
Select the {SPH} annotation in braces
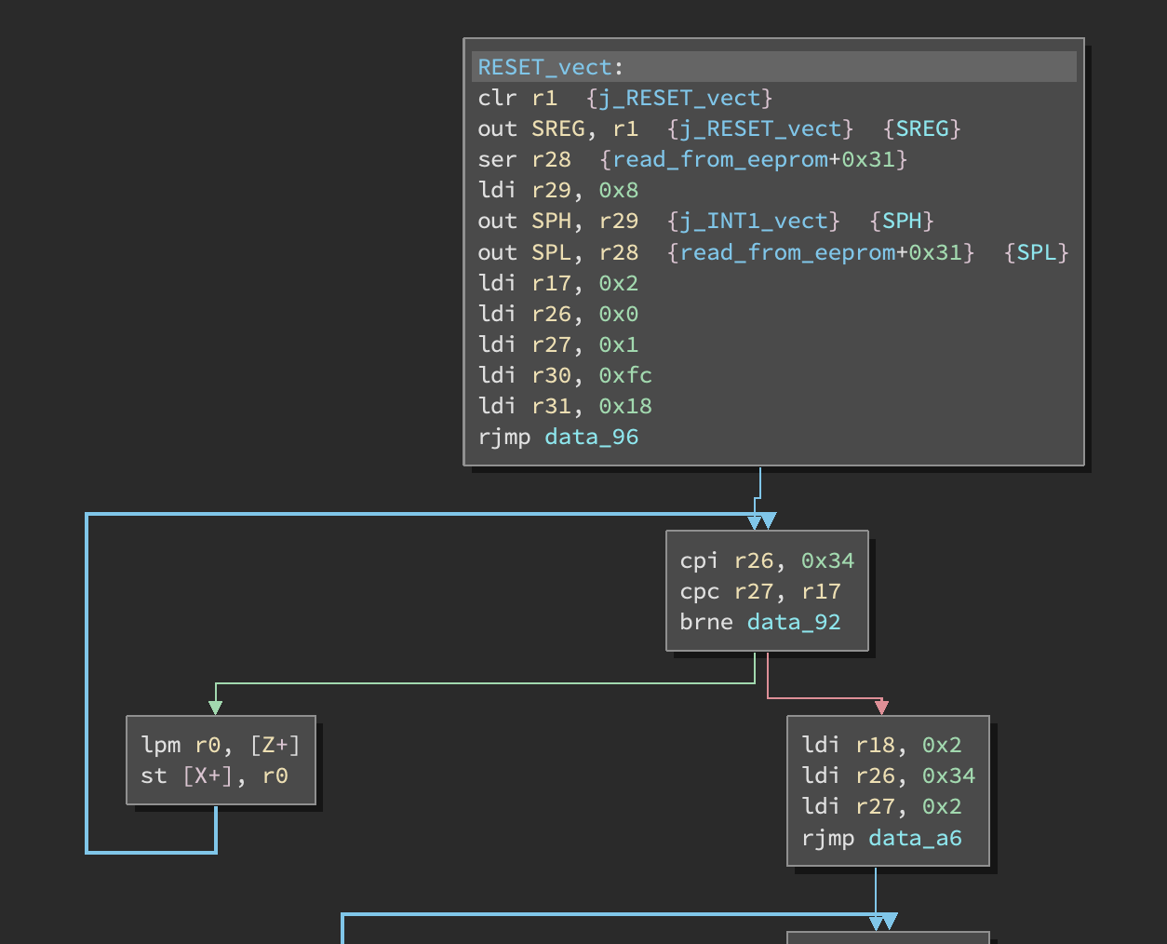tap(901, 222)
